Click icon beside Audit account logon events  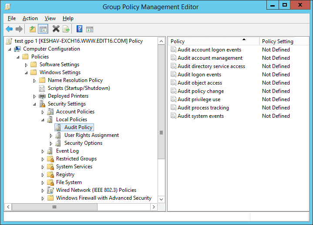173,49
